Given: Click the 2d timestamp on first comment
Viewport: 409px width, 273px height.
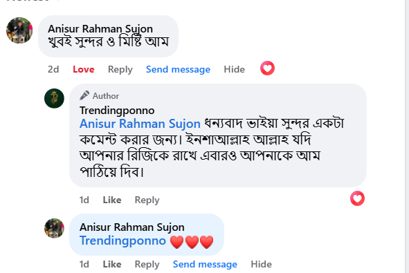Looking at the screenshot, I should (x=53, y=69).
